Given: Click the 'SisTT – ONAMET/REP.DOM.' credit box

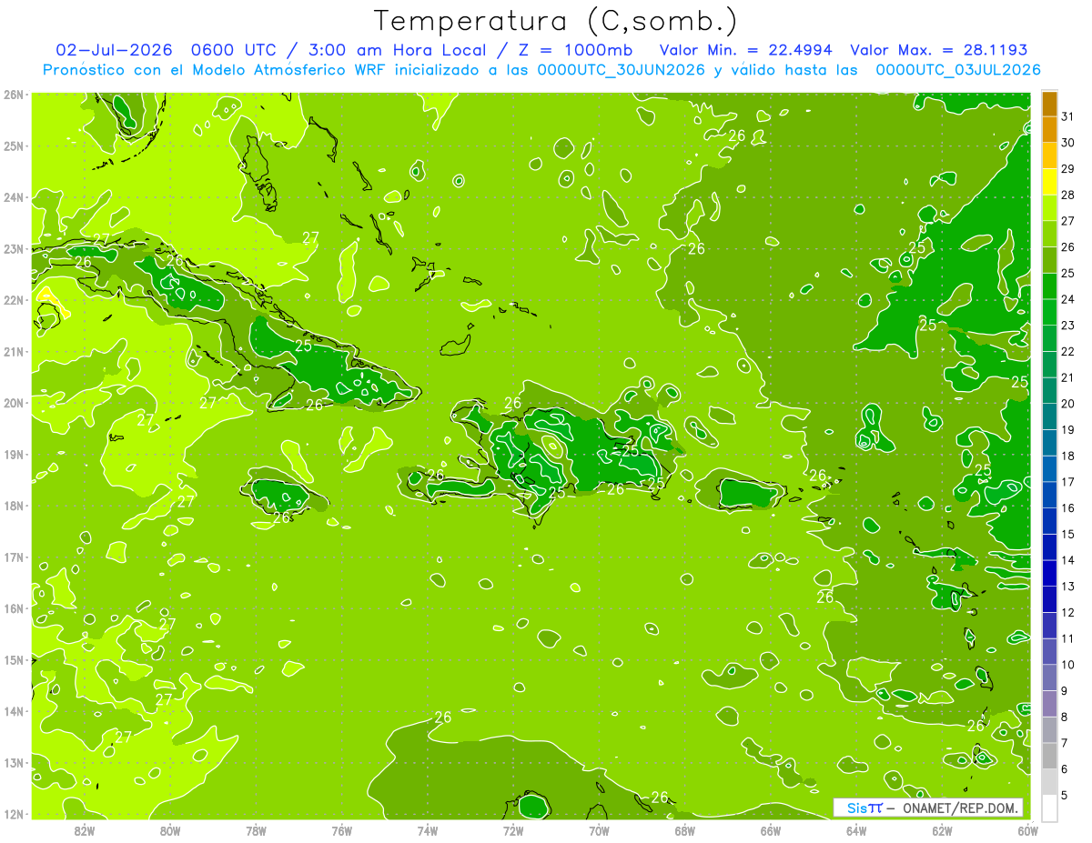Looking at the screenshot, I should 927,808.
